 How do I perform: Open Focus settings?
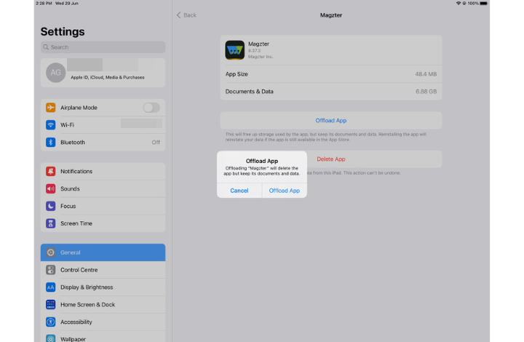(103, 206)
